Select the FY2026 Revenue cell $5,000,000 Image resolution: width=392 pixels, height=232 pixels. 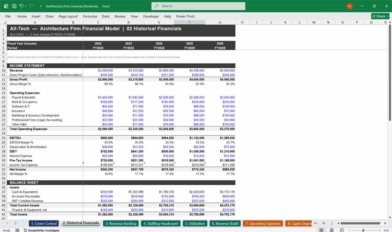pyautogui.click(x=220, y=71)
